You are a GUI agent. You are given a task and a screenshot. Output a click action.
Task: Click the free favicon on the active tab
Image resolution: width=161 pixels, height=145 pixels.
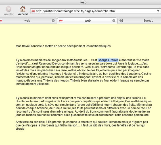point(61,21)
